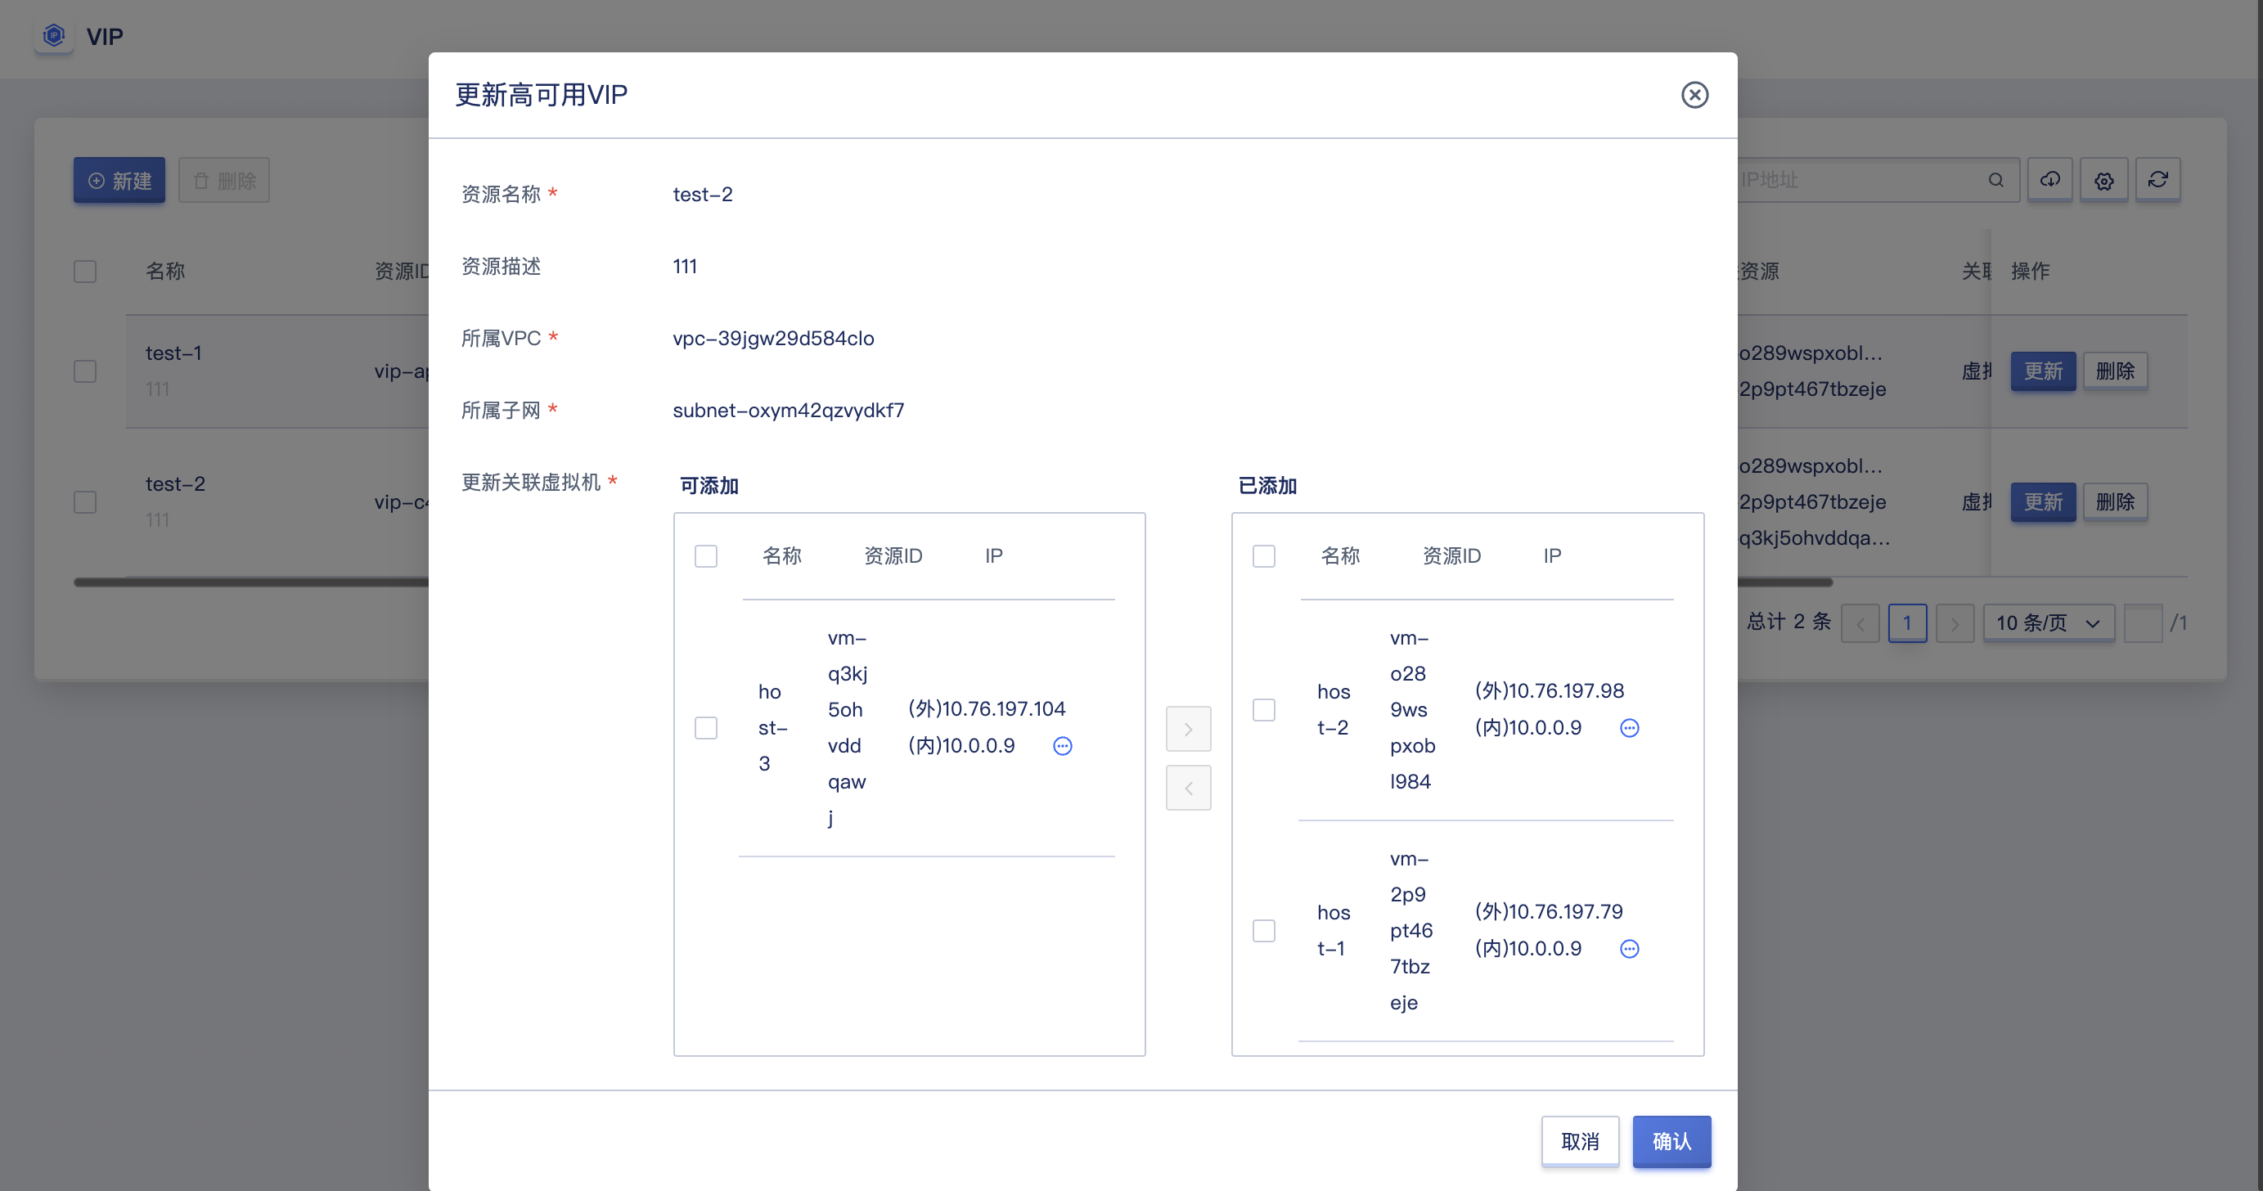
Task: Click the next page chevron in pagination
Action: click(x=1955, y=622)
